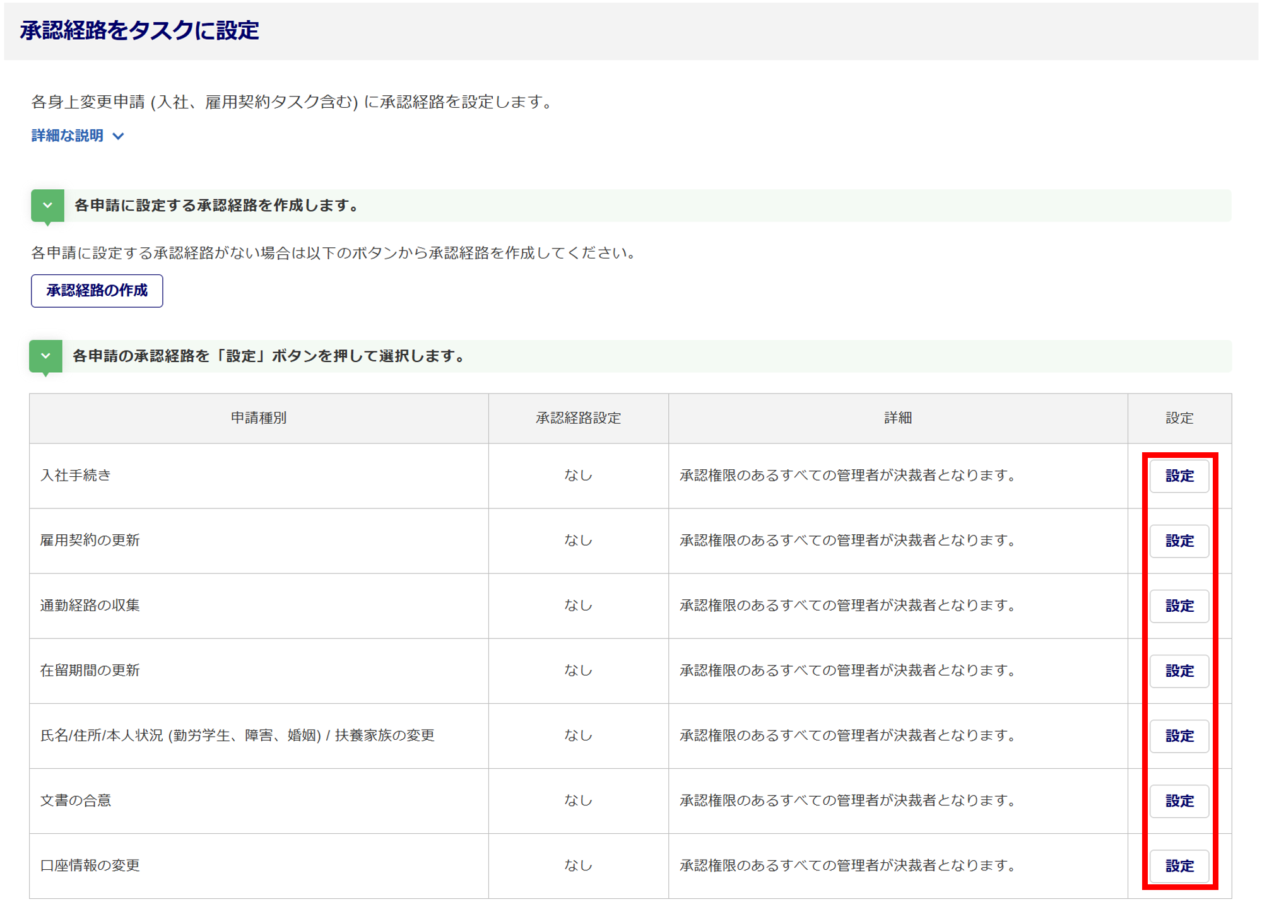Viewport: 1262px width, 919px height.
Task: Click the chevron next to 詳細な説明
Action: [x=119, y=136]
